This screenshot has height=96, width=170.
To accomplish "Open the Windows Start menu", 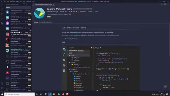I will click(2, 94).
